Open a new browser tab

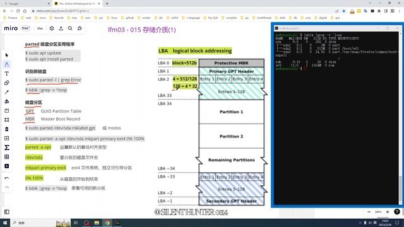point(107,4)
